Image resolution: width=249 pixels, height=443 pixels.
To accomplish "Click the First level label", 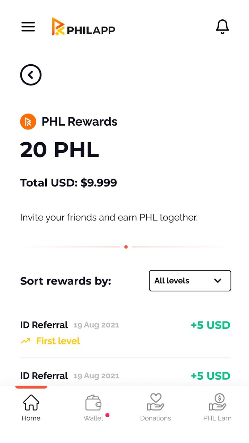I will coord(58,341).
